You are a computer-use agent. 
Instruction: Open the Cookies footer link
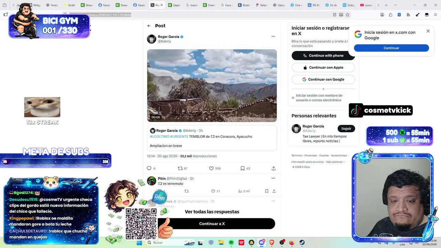[324, 156]
